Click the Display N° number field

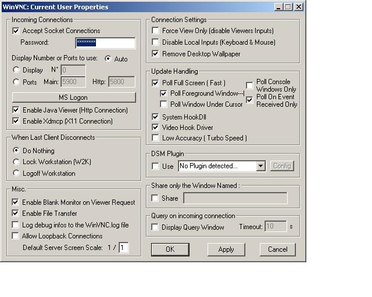coord(73,70)
